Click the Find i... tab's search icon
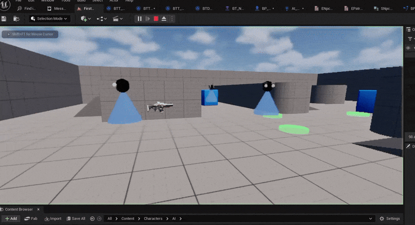The image size is (415, 225). [x=19, y=8]
